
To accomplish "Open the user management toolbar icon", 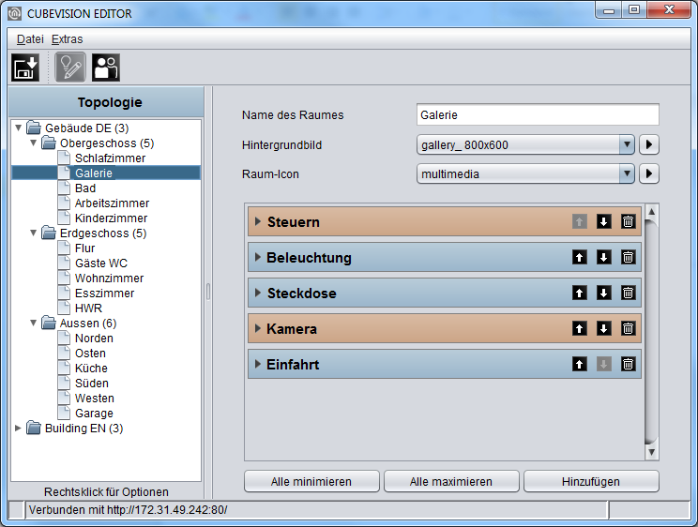I will click(x=106, y=68).
